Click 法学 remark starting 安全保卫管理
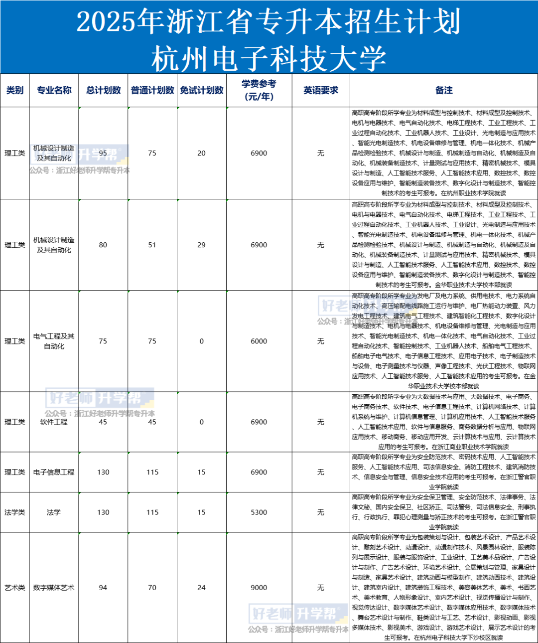Screen dimensions: 538x643 tap(444, 512)
